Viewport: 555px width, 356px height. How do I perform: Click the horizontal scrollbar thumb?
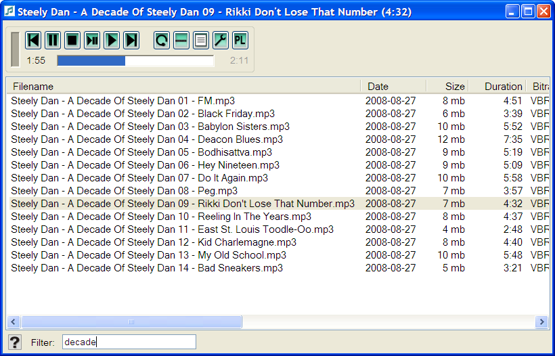click(131, 321)
